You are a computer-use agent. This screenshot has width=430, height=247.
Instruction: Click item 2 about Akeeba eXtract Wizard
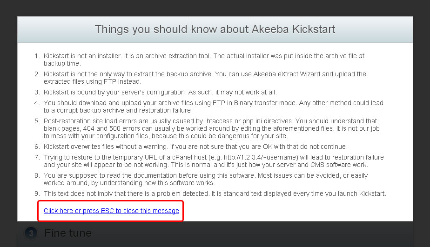[x=205, y=78]
